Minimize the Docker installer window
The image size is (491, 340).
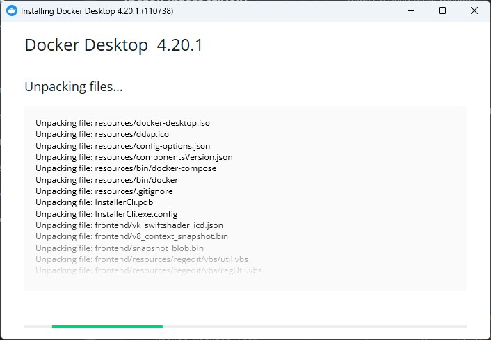(411, 10)
